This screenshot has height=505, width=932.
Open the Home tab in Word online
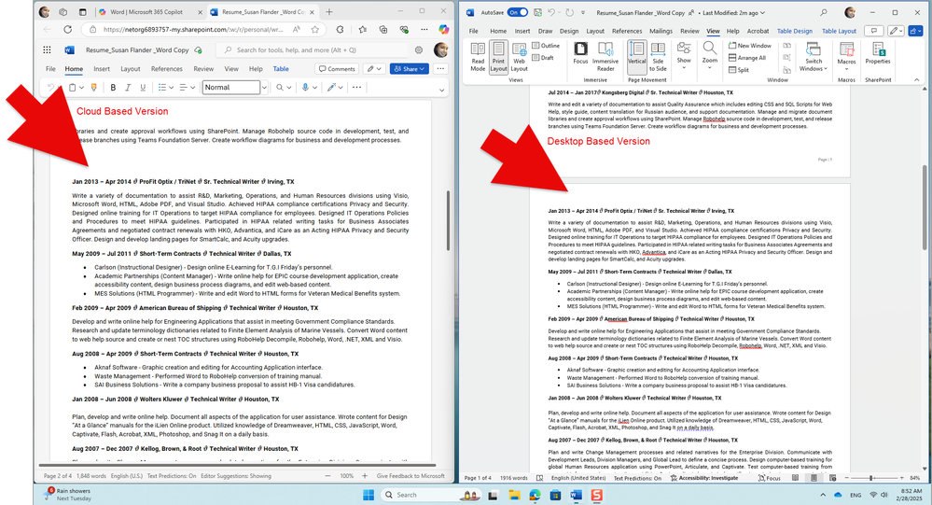click(x=74, y=69)
